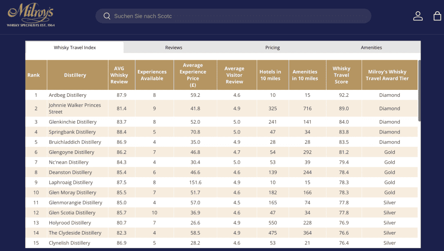444x251 pixels.
Task: Click the AVG Whisky Review header
Action: 121,75
